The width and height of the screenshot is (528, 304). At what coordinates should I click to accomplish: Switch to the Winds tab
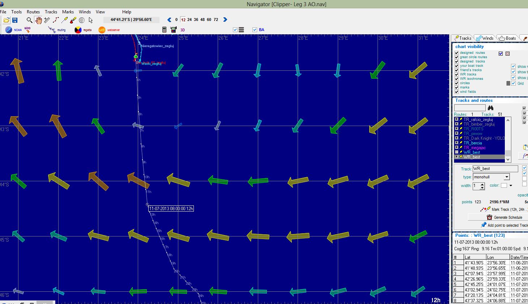coord(485,38)
